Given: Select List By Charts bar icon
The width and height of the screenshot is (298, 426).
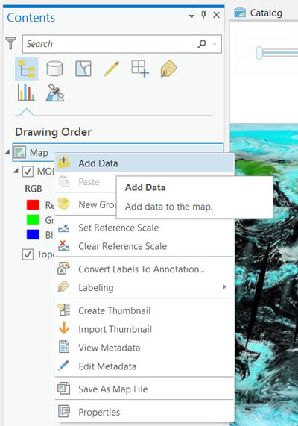Looking at the screenshot, I should point(26,93).
